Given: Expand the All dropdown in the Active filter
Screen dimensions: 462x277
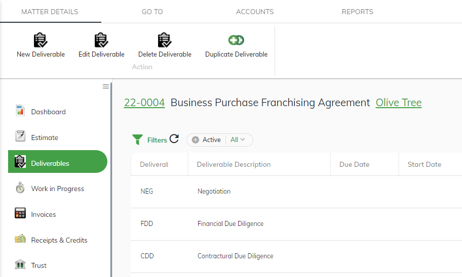Looking at the screenshot, I should [238, 140].
